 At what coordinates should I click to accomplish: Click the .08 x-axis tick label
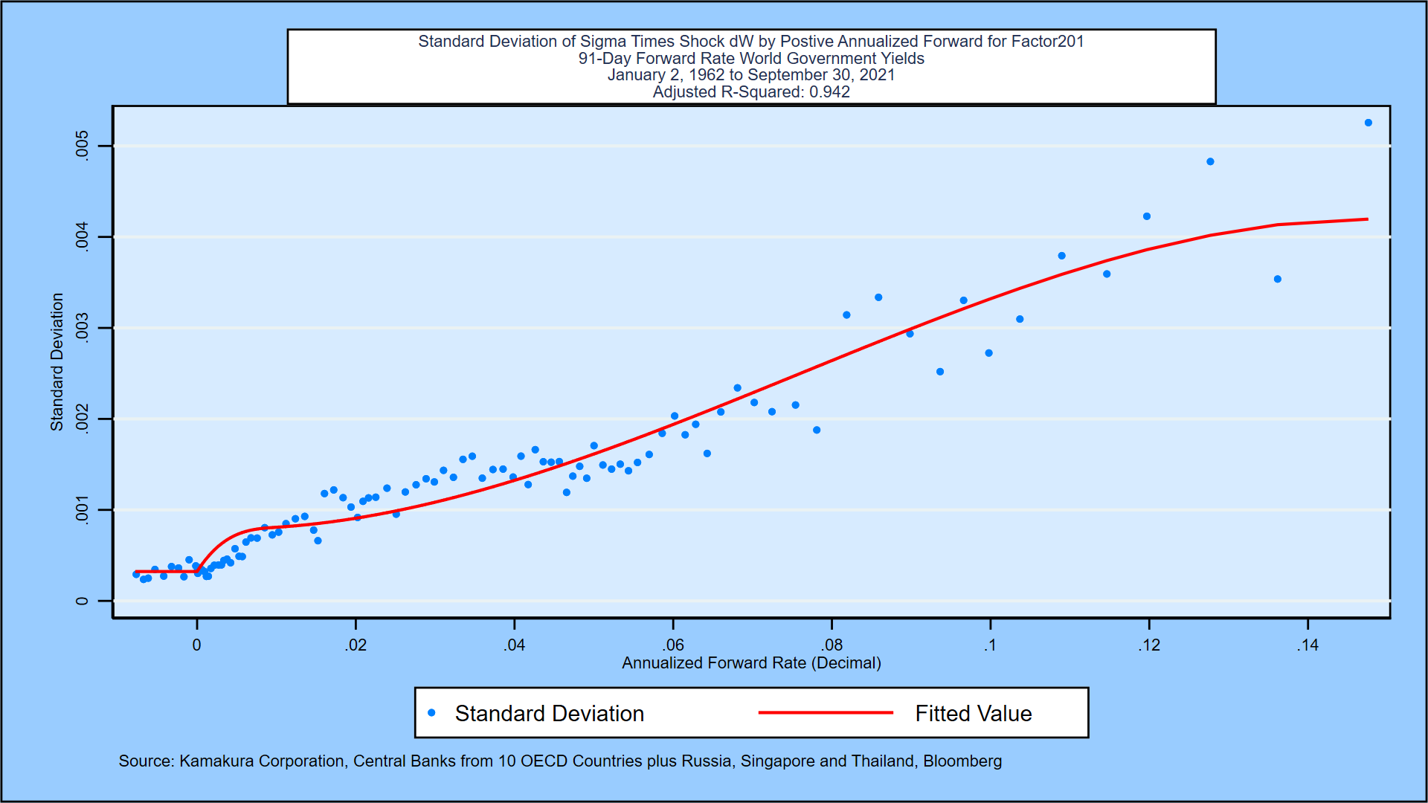[832, 645]
